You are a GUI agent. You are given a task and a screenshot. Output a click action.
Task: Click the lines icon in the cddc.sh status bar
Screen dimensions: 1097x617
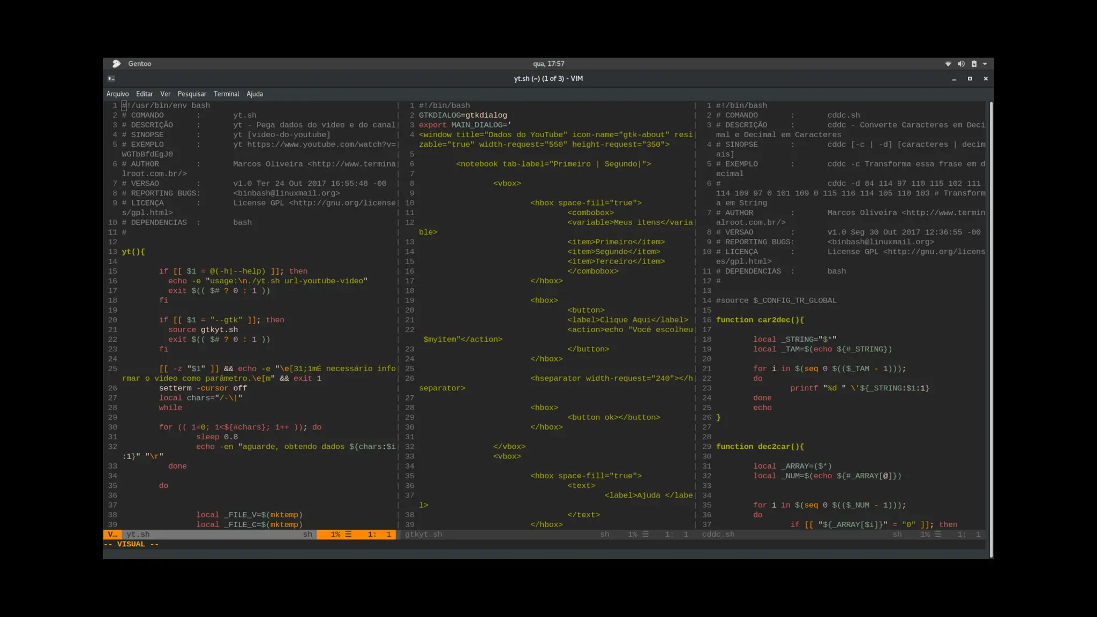coord(938,535)
